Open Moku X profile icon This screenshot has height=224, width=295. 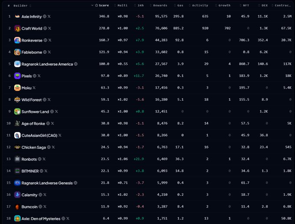pyautogui.click(x=34, y=88)
